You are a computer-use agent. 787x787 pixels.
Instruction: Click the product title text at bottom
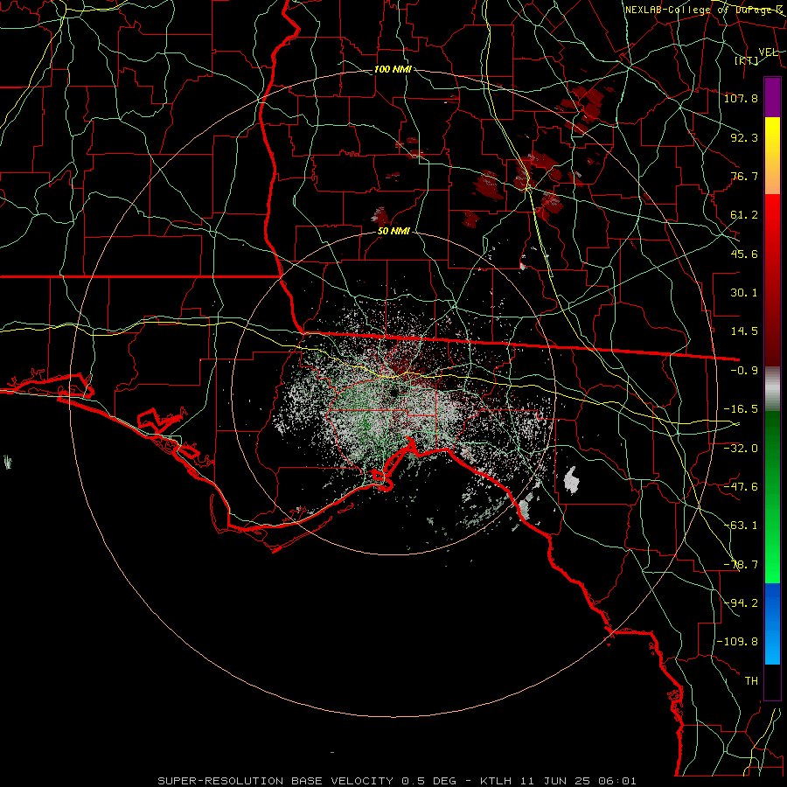[x=397, y=781]
